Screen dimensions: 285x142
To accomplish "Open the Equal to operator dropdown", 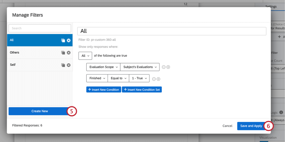I will coord(118,78).
